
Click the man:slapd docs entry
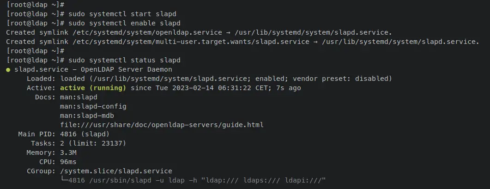pyautogui.click(x=79, y=97)
